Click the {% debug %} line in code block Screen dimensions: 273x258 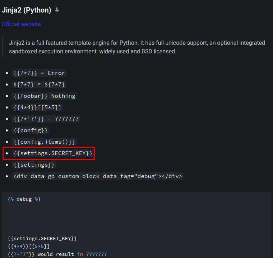tap(24, 199)
